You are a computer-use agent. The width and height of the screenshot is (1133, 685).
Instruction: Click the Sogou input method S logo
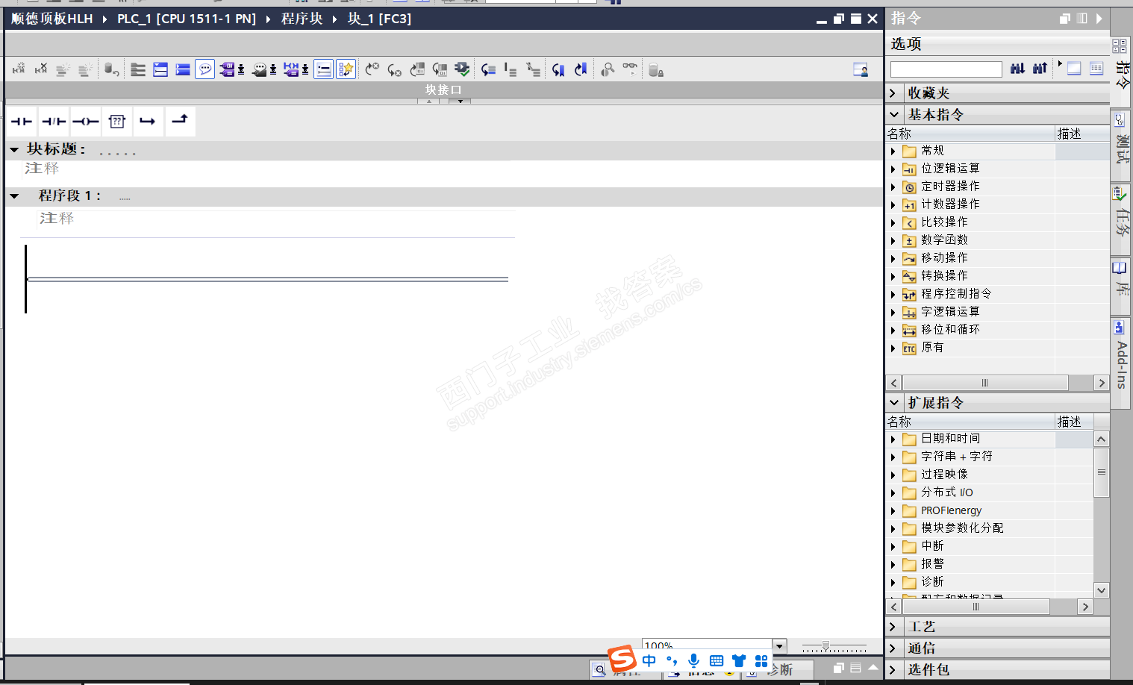coord(622,660)
